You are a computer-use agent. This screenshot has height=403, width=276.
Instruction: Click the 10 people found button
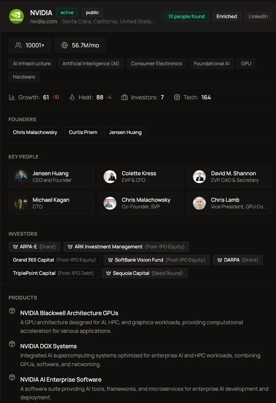coord(186,16)
